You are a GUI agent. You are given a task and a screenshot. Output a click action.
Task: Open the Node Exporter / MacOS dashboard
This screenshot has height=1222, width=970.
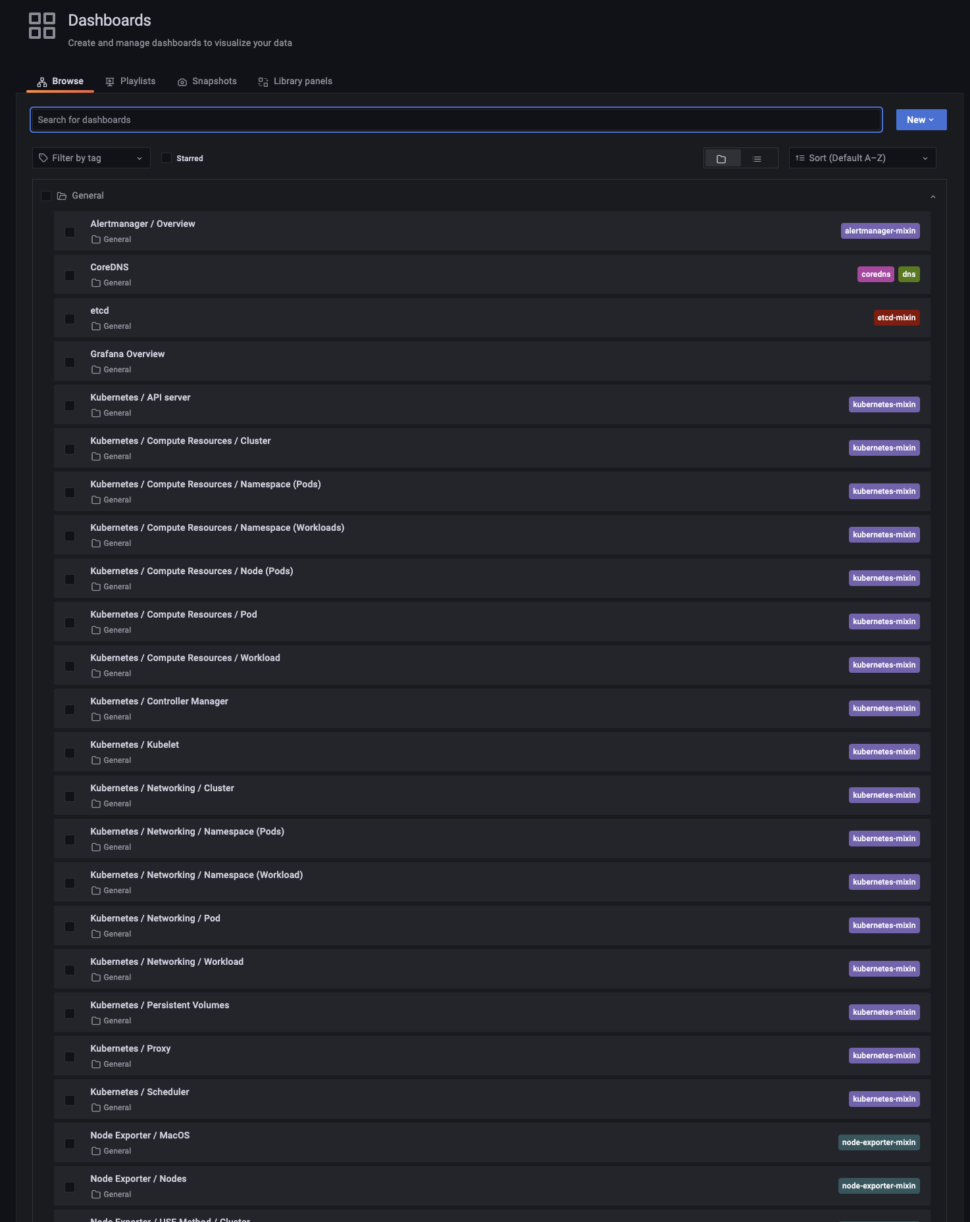(140, 1135)
